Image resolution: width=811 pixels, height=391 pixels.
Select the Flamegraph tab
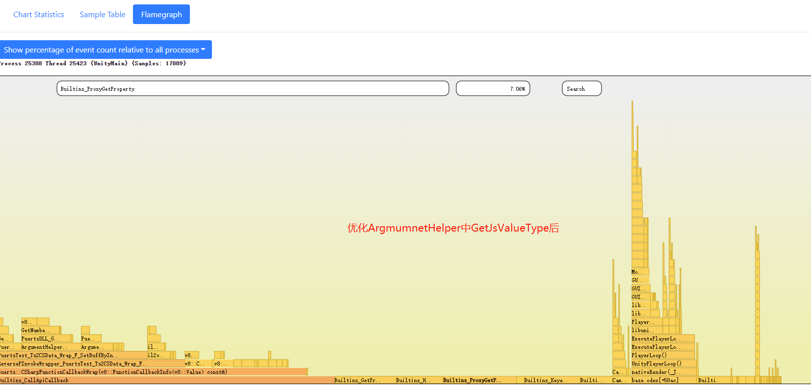(x=161, y=14)
